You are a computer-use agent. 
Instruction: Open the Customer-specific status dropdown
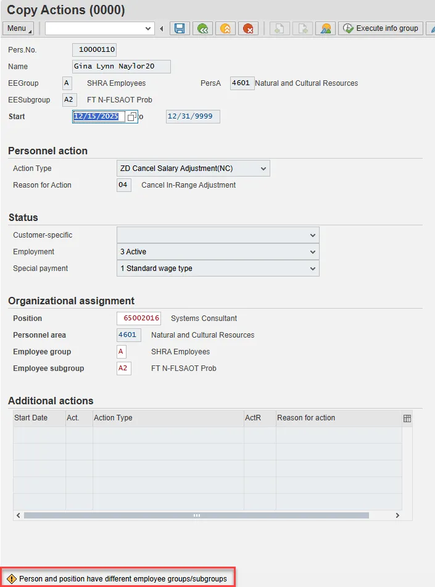pyautogui.click(x=313, y=235)
